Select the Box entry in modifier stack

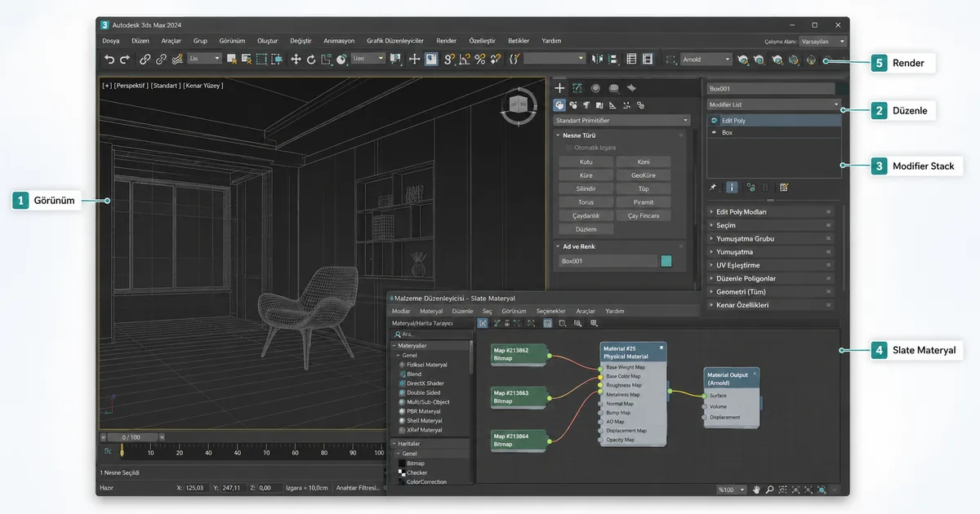point(773,132)
